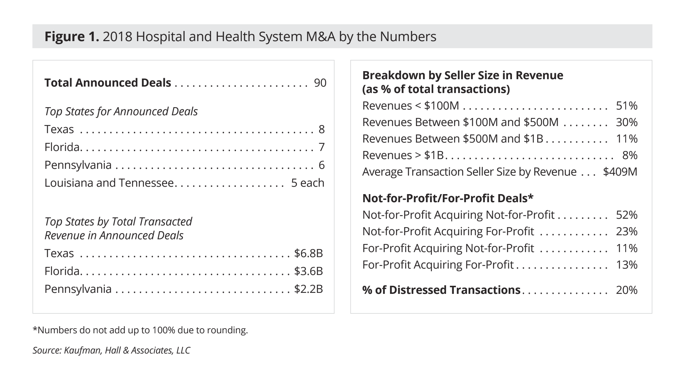697x368 pixels.
Task: Select the total deals value 90
Action: (320, 83)
